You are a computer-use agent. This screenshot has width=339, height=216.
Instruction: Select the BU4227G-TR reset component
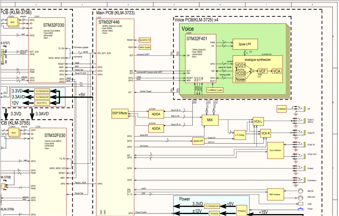145,40
